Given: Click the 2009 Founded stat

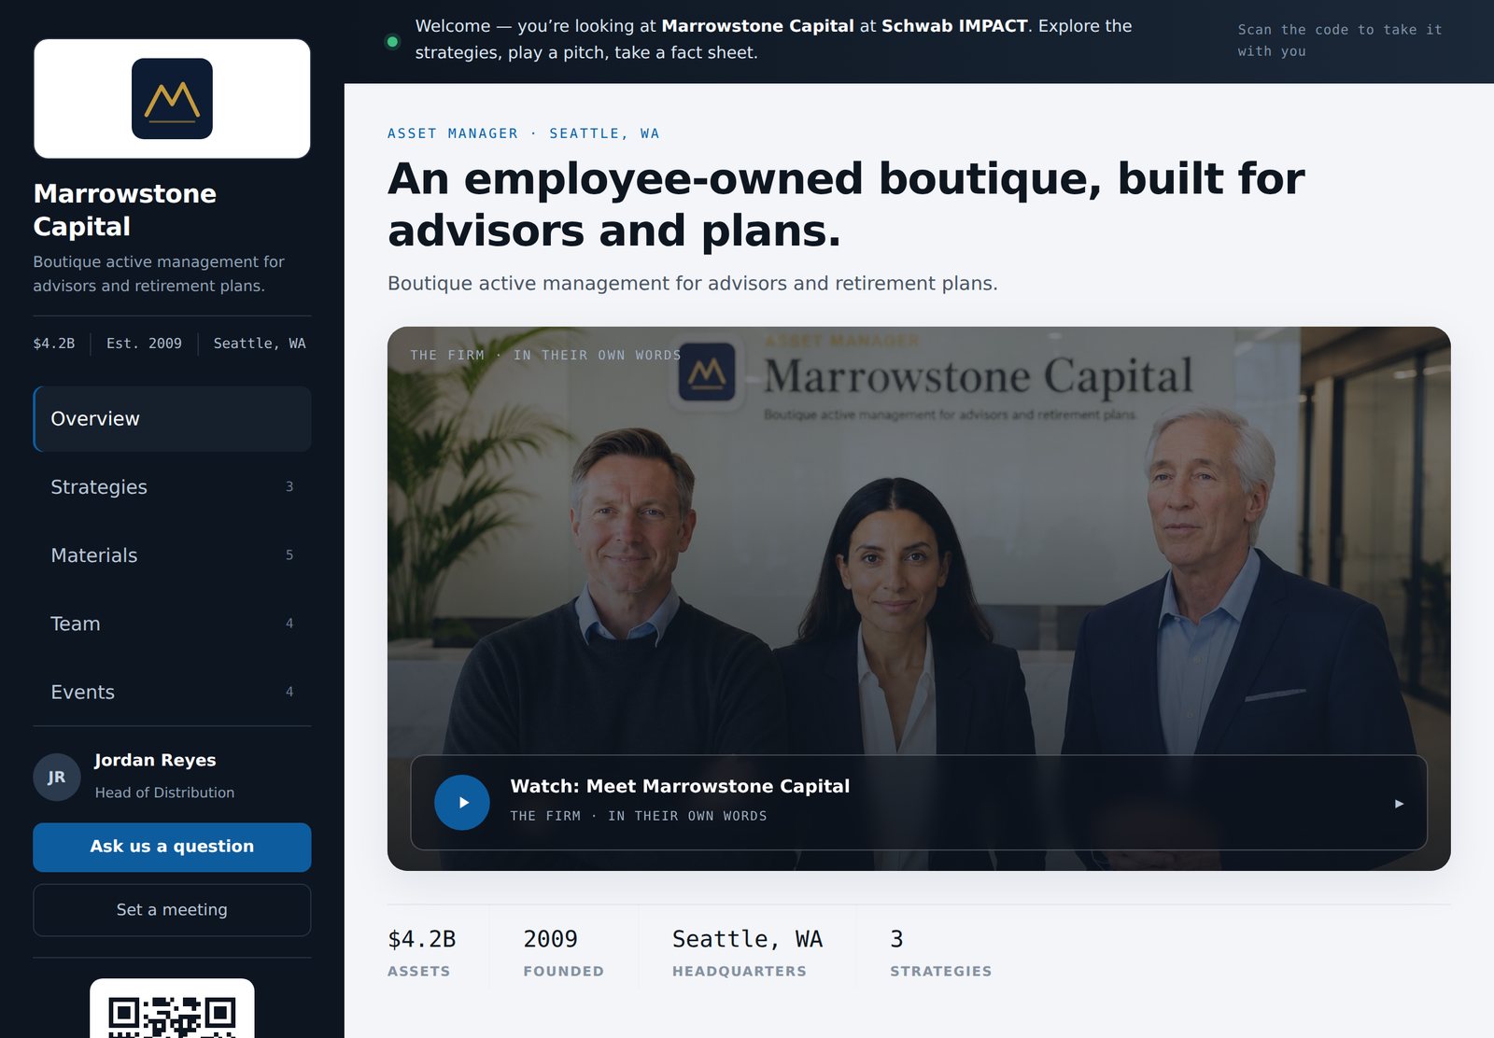Looking at the screenshot, I should (563, 952).
